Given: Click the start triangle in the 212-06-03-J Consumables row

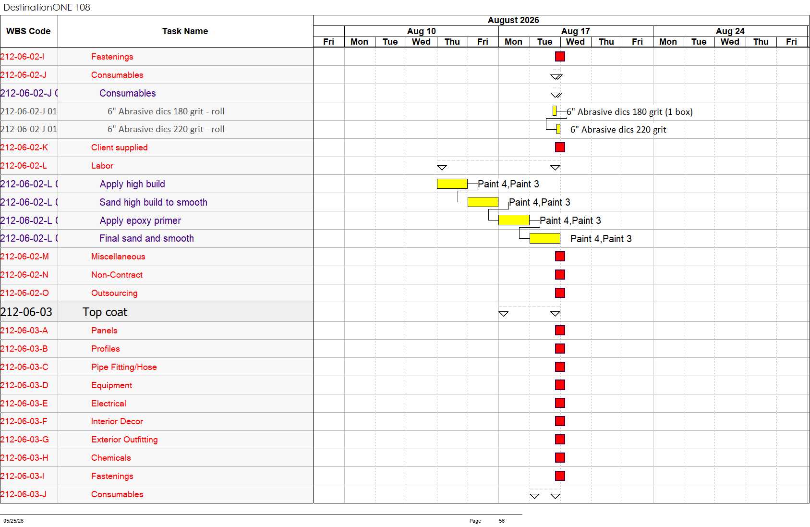Looking at the screenshot, I should 534,496.
